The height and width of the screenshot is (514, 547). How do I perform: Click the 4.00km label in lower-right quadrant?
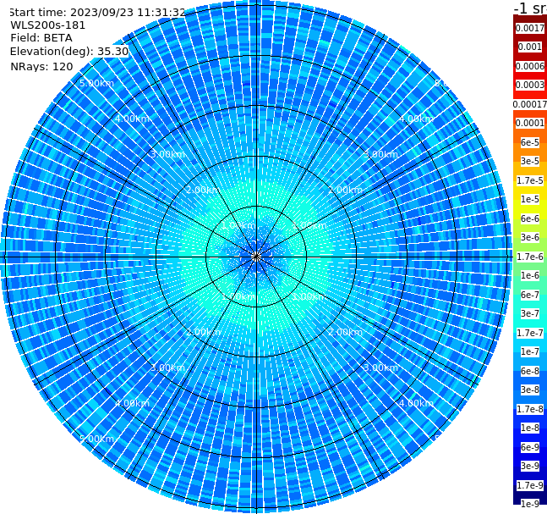pos(416,403)
